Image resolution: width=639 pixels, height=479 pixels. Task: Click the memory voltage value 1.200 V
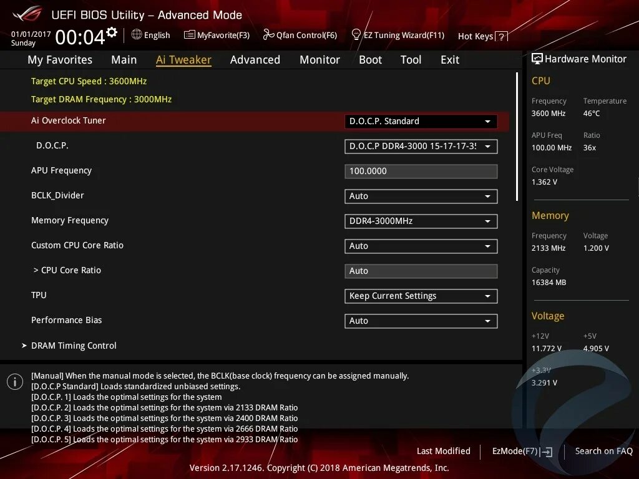click(596, 248)
